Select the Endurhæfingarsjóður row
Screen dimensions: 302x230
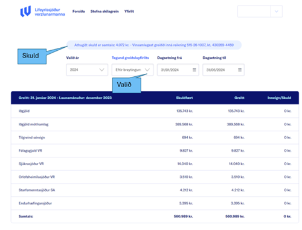pyautogui.click(x=155, y=203)
